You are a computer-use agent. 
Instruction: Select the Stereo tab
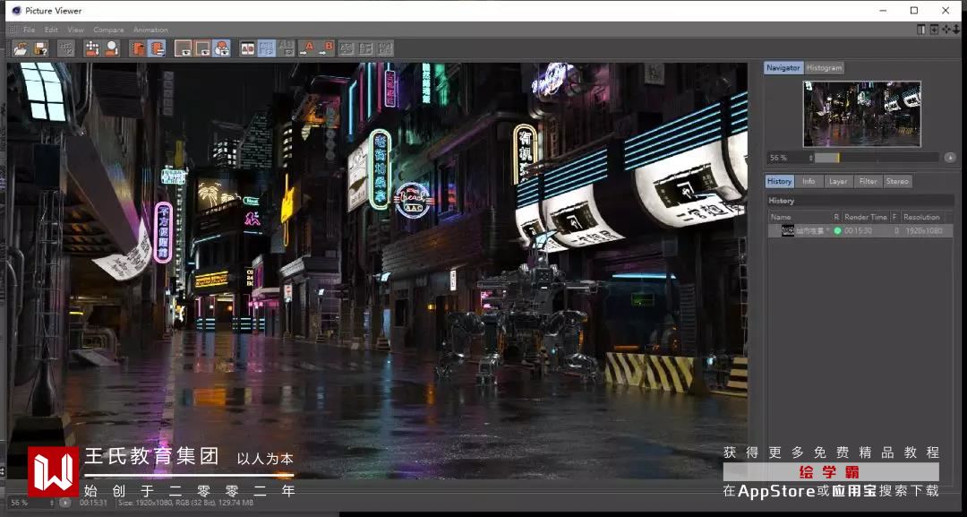(x=897, y=181)
